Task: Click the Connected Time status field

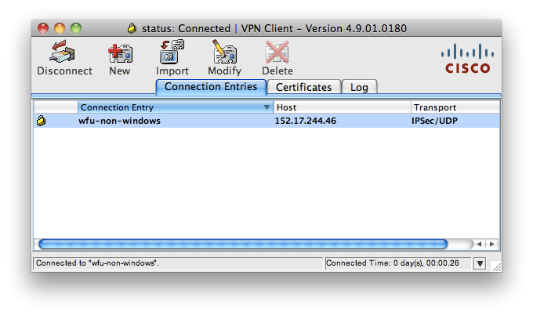Action: [398, 263]
